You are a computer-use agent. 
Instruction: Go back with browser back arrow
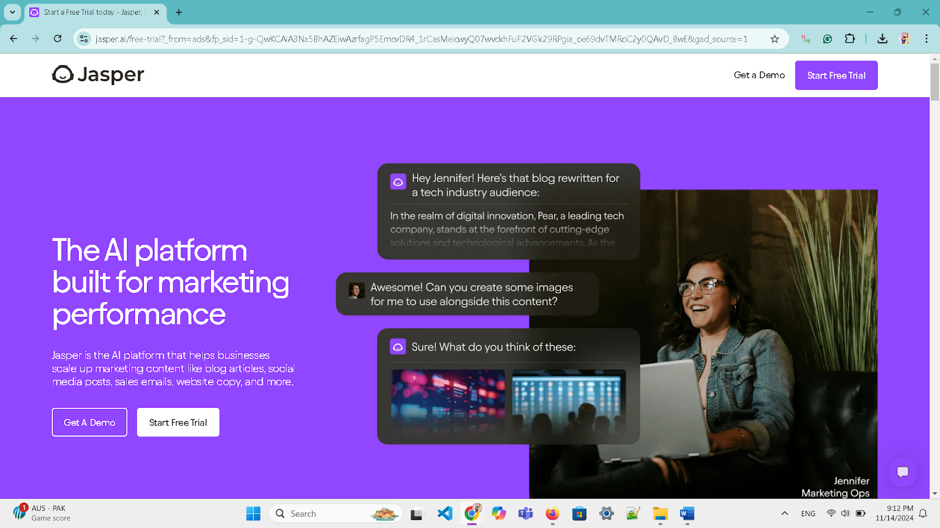coord(14,39)
